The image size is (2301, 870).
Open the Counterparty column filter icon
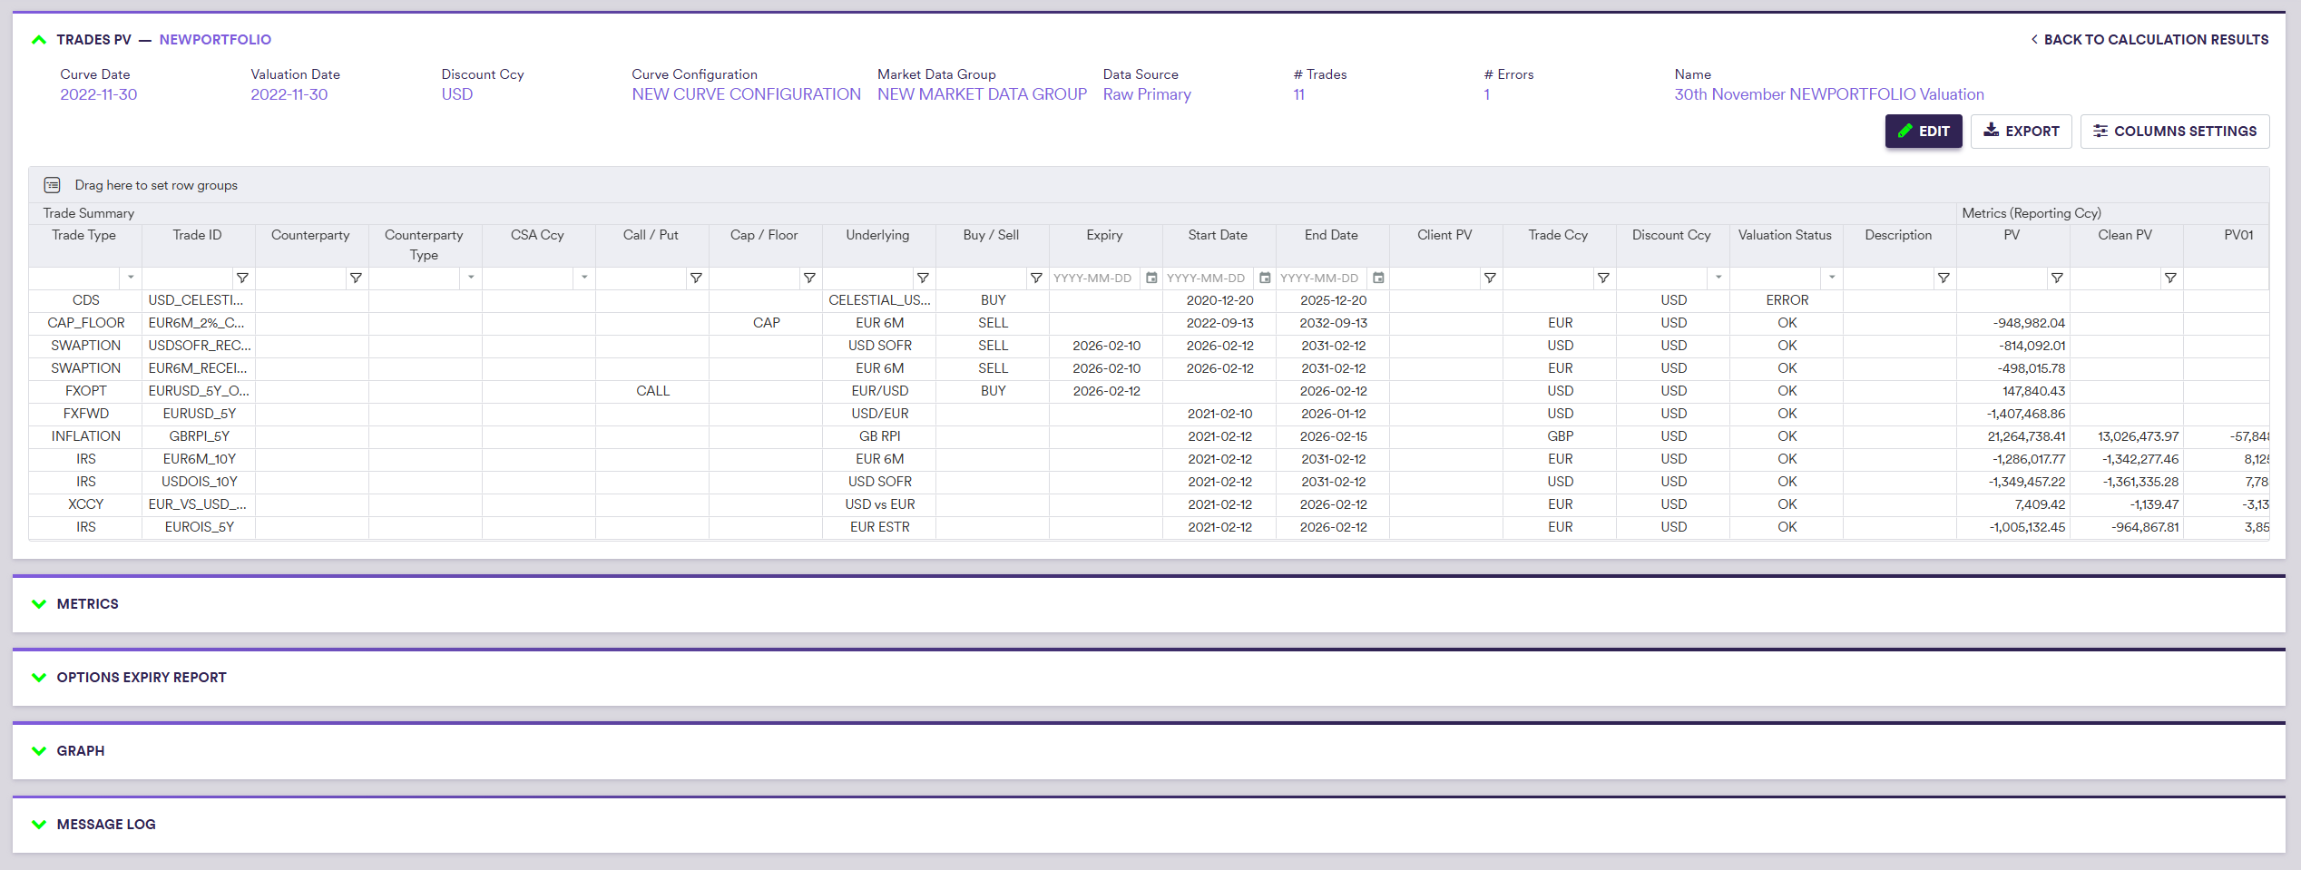tap(356, 278)
